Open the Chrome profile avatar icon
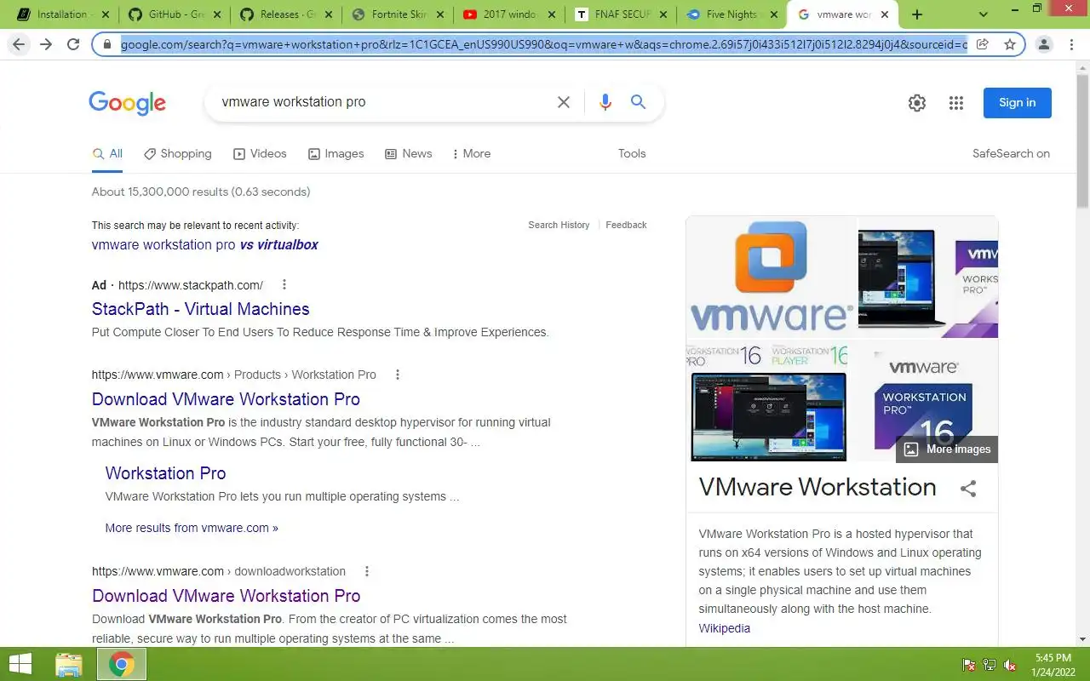Screen dimensions: 1090x681 tap(1044, 44)
